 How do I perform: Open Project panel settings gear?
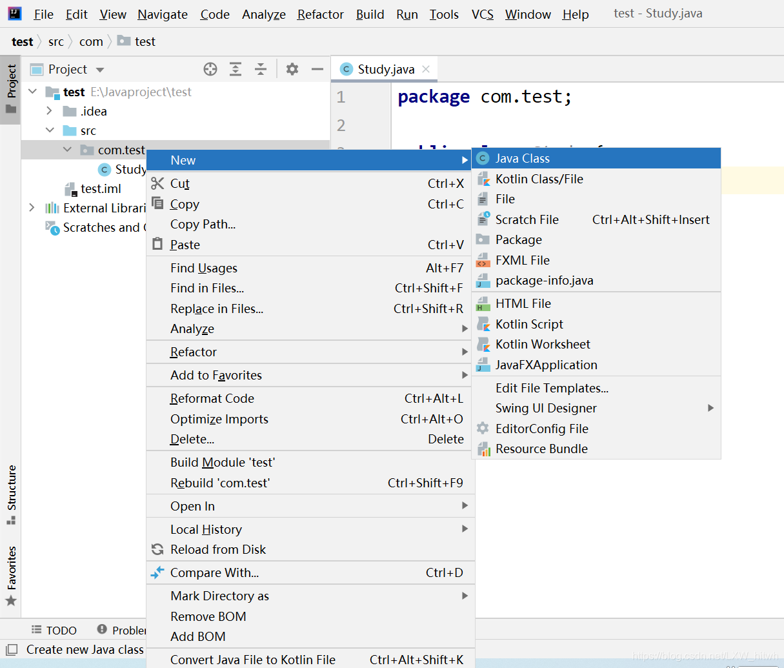click(x=292, y=69)
